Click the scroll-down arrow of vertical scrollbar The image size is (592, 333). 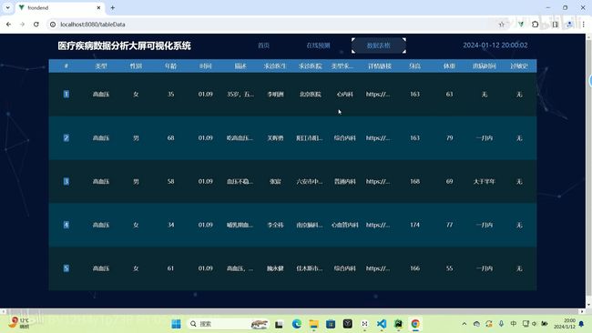[588, 305]
